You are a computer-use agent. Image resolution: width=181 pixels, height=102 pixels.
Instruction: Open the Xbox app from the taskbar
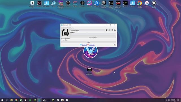point(21,100)
